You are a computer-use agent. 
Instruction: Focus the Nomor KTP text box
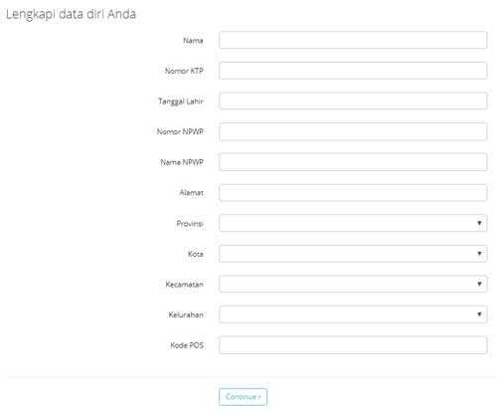coord(353,71)
